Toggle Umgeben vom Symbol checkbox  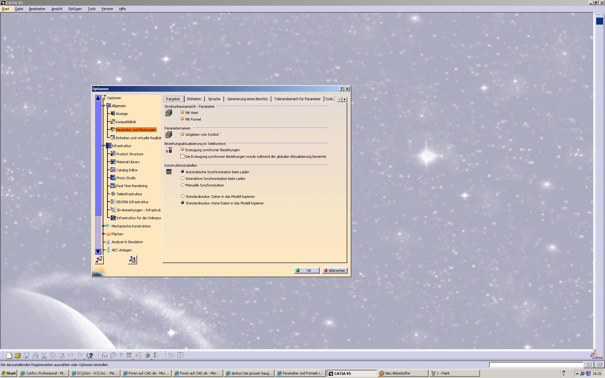coord(182,134)
